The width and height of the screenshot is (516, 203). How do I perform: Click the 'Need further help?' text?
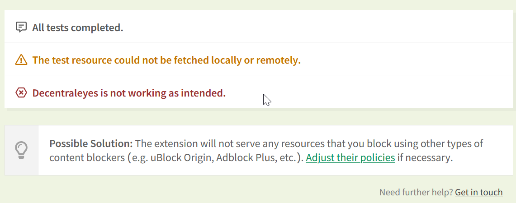[416, 192]
